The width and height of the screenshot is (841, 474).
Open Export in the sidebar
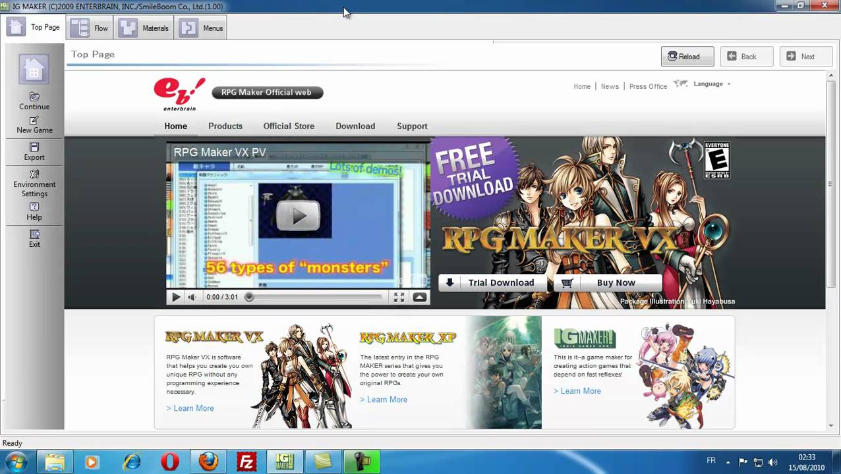[34, 152]
